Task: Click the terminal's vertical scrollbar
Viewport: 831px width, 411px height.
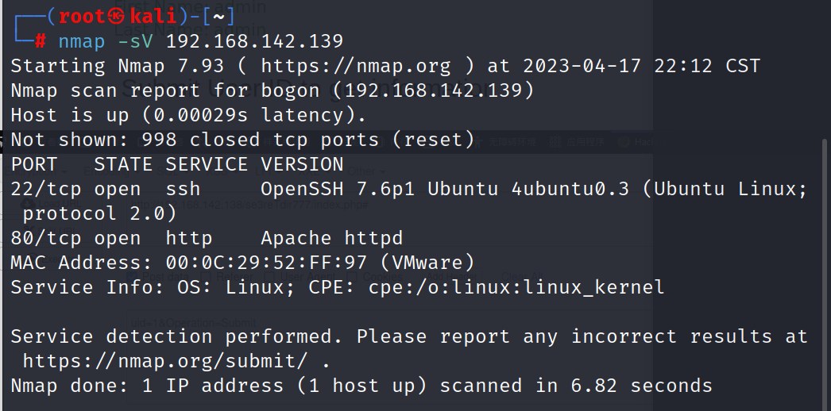Action: click(825, 264)
